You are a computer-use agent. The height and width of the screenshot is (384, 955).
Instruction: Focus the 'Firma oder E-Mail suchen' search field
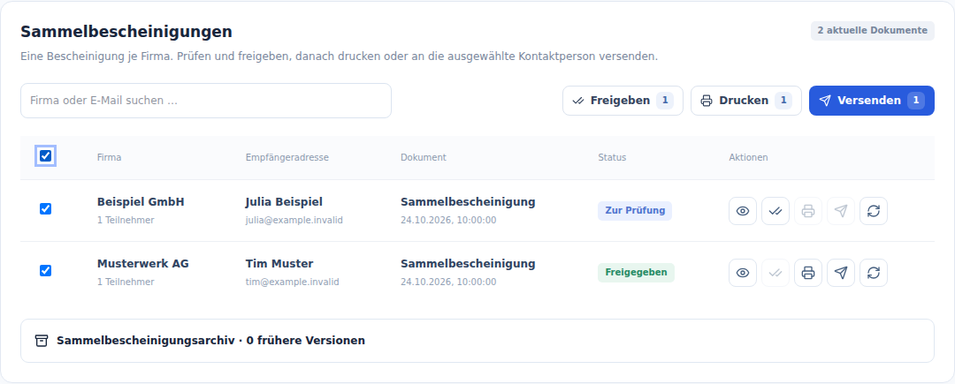coord(206,101)
